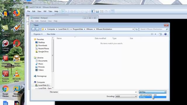187x105 pixels.
Task: Launch Comodo Dragon from the desktop
Action: [x=5, y=46]
